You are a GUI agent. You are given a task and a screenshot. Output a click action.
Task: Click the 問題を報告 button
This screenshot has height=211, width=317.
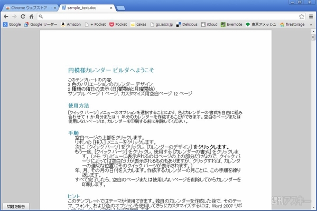16,207
